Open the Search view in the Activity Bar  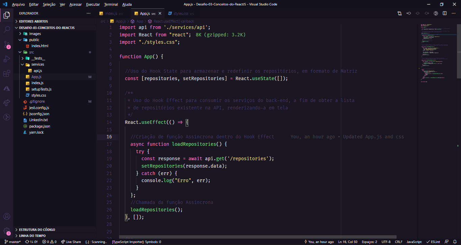6,30
